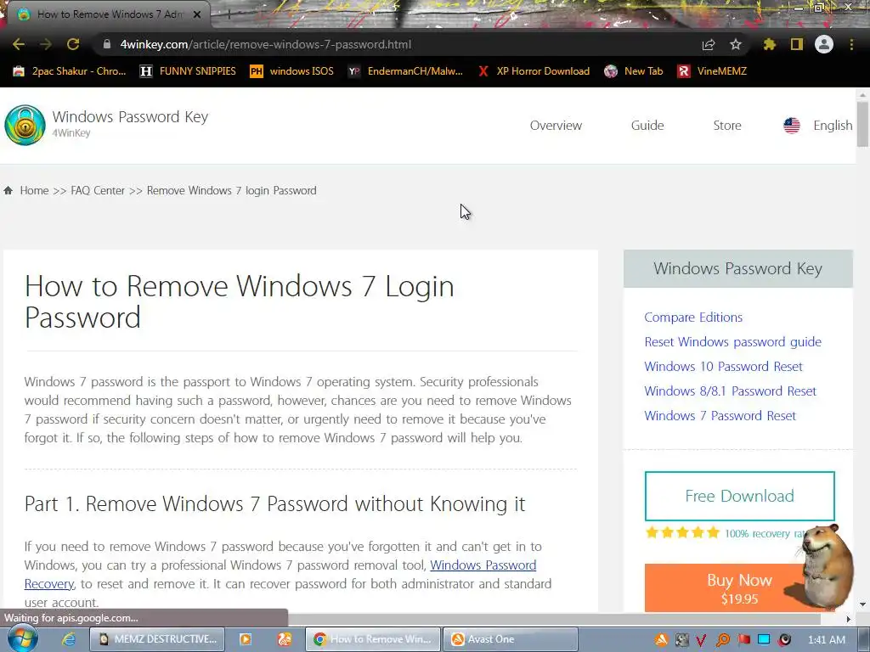The height and width of the screenshot is (652, 870).
Task: Open the Windows 8/8.1 Password Reset link
Action: coord(730,391)
